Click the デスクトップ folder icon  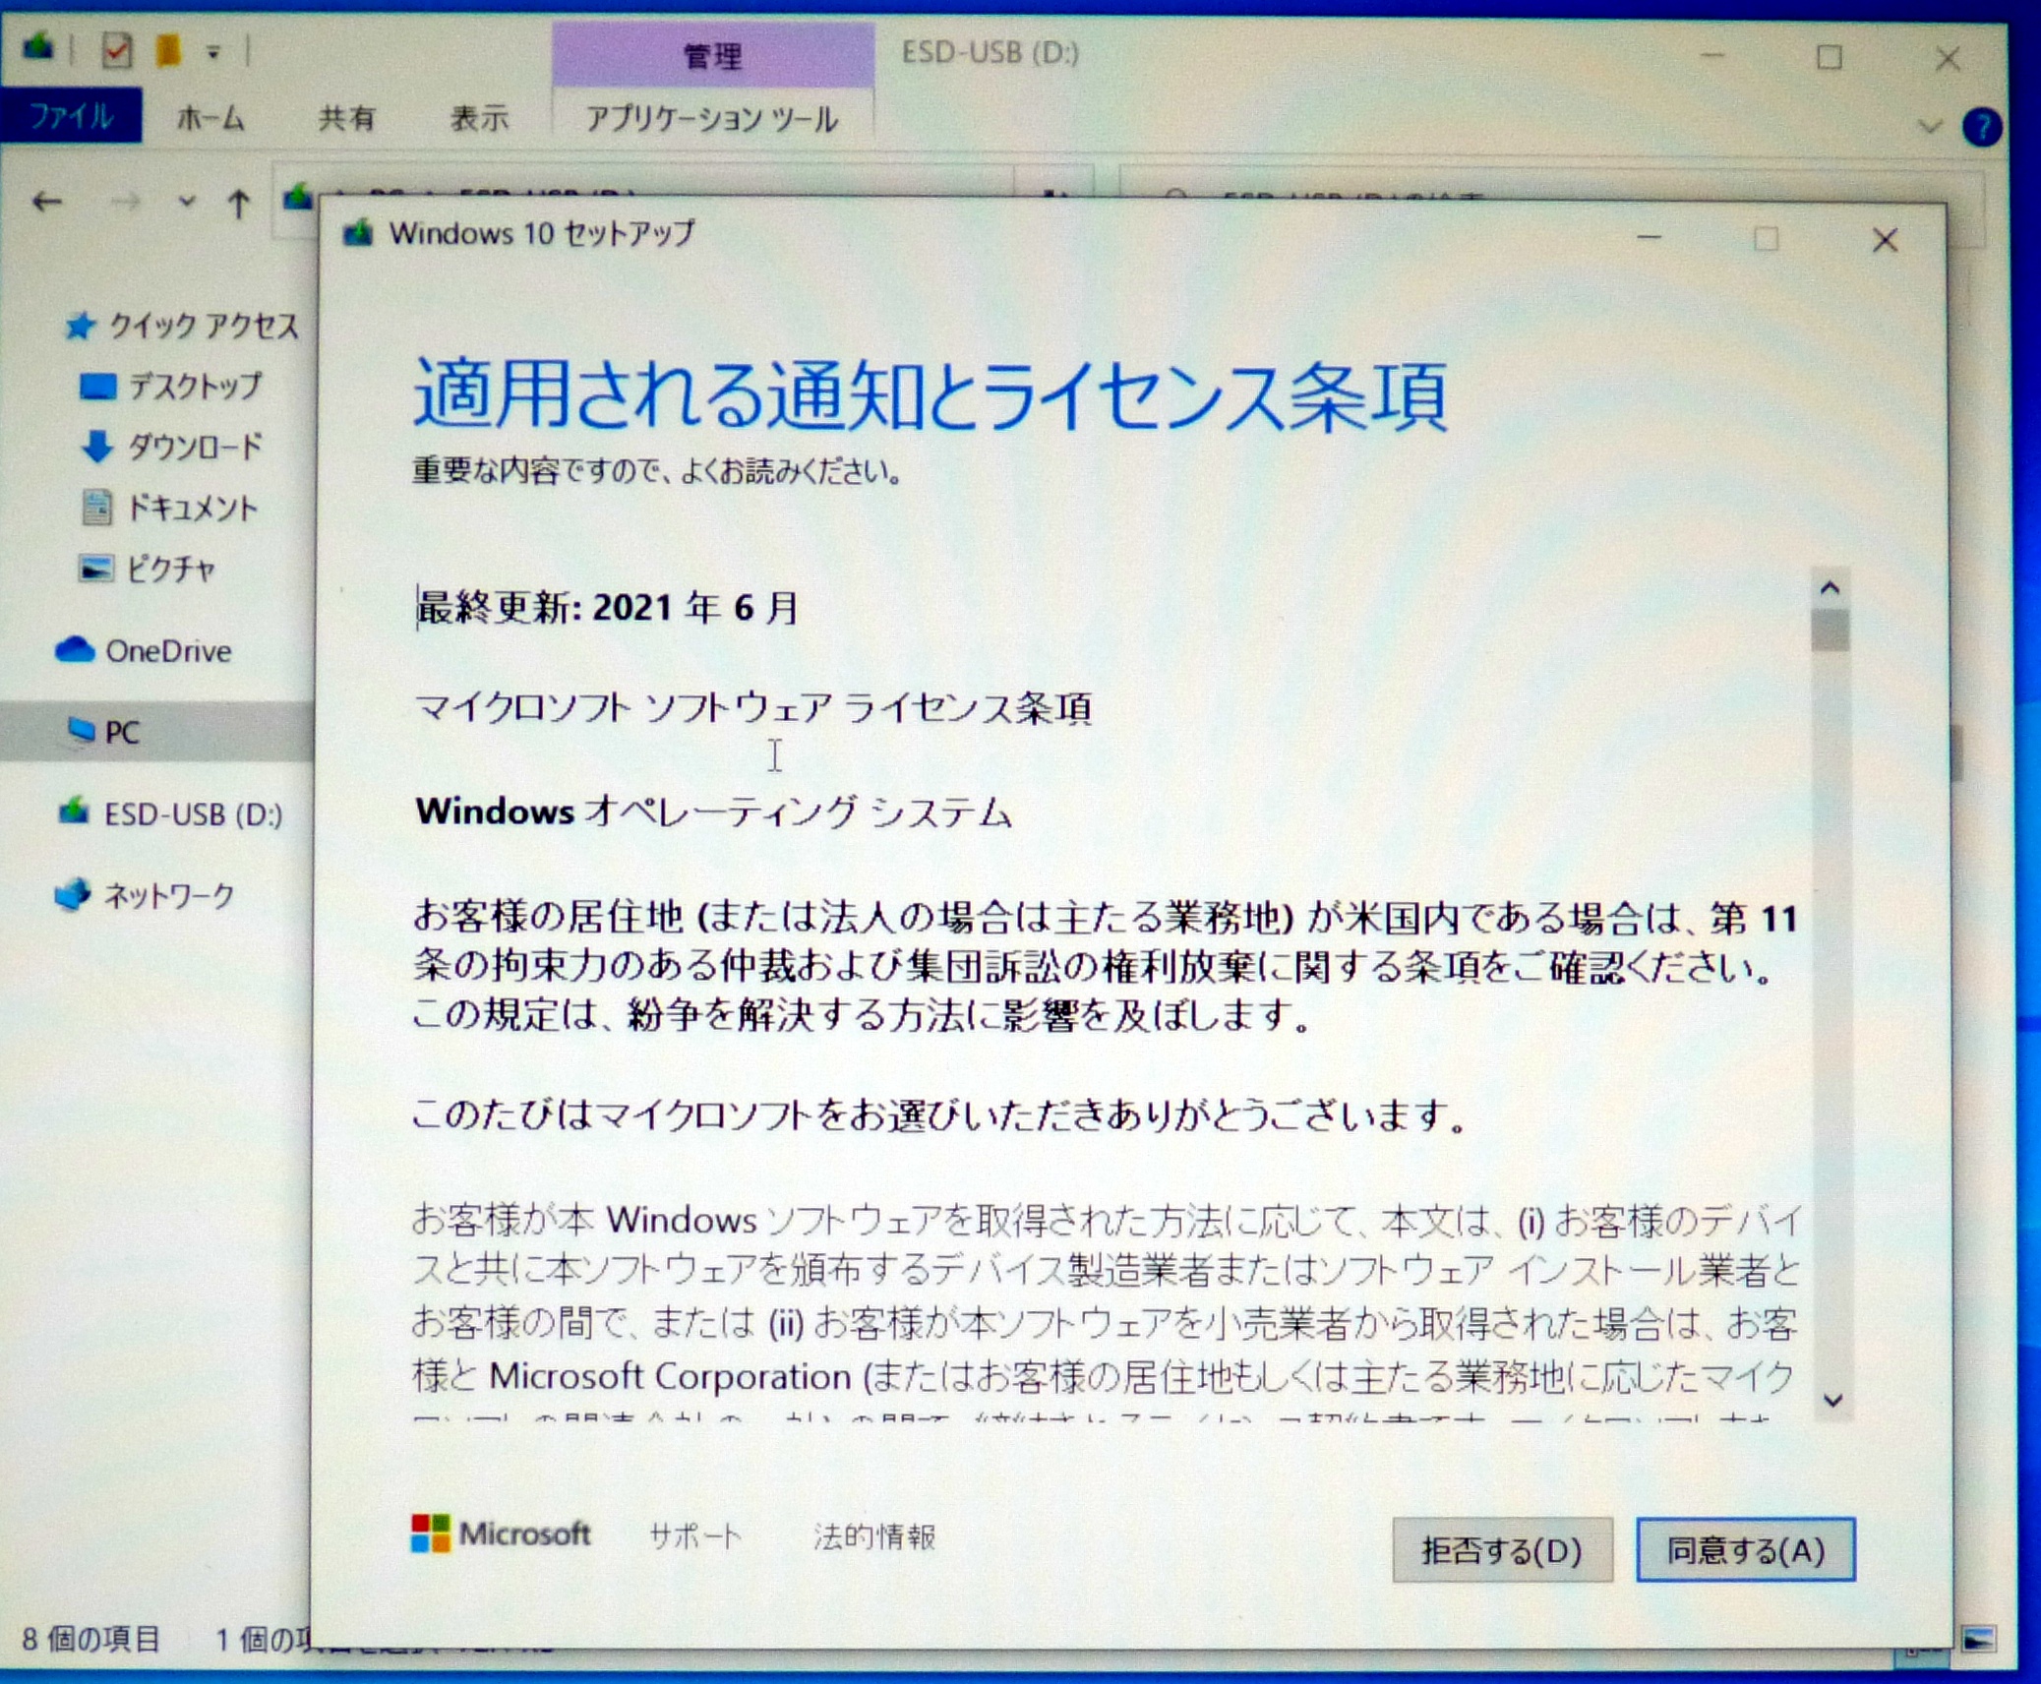point(97,386)
